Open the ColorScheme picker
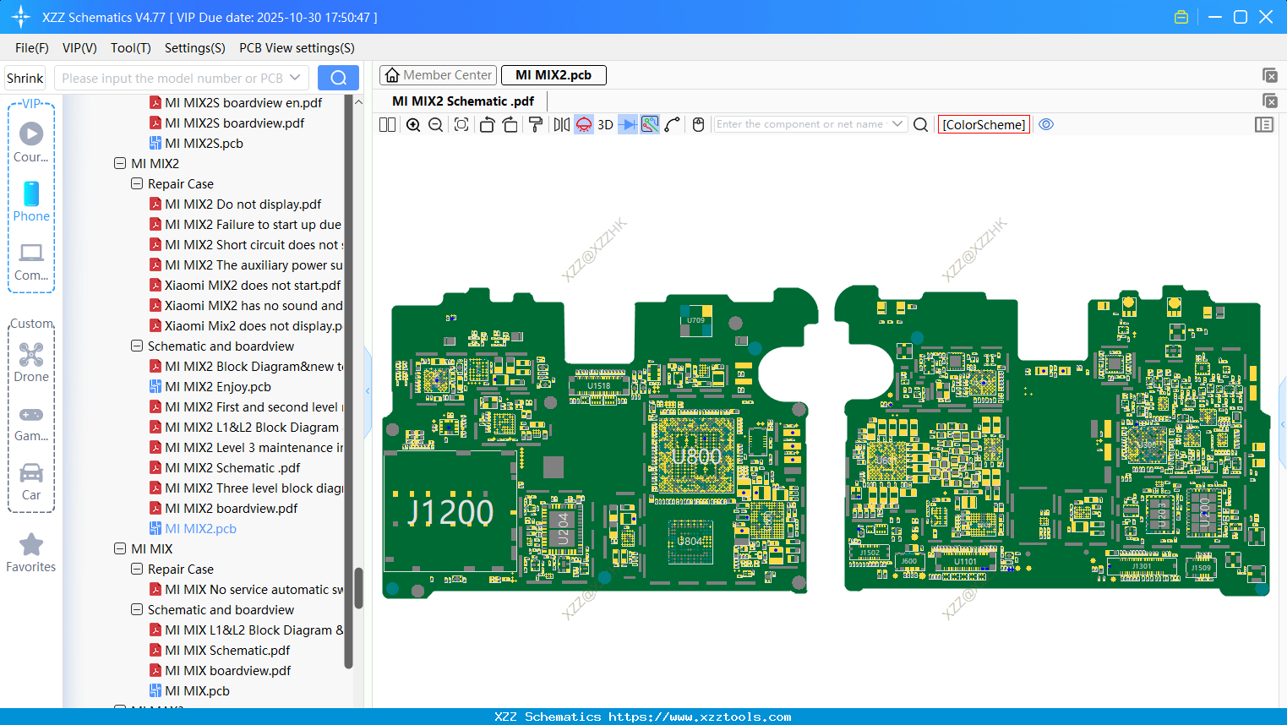The image size is (1287, 725). 984,124
